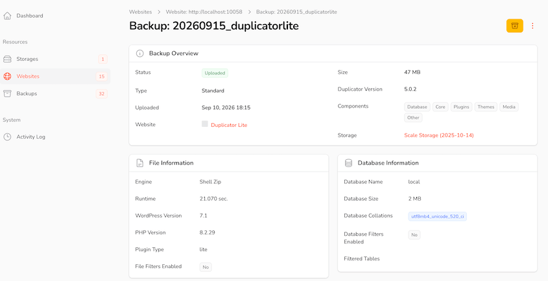Click the page title Backup: 20260915_duplicatorlite
The width and height of the screenshot is (548, 281).
214,26
